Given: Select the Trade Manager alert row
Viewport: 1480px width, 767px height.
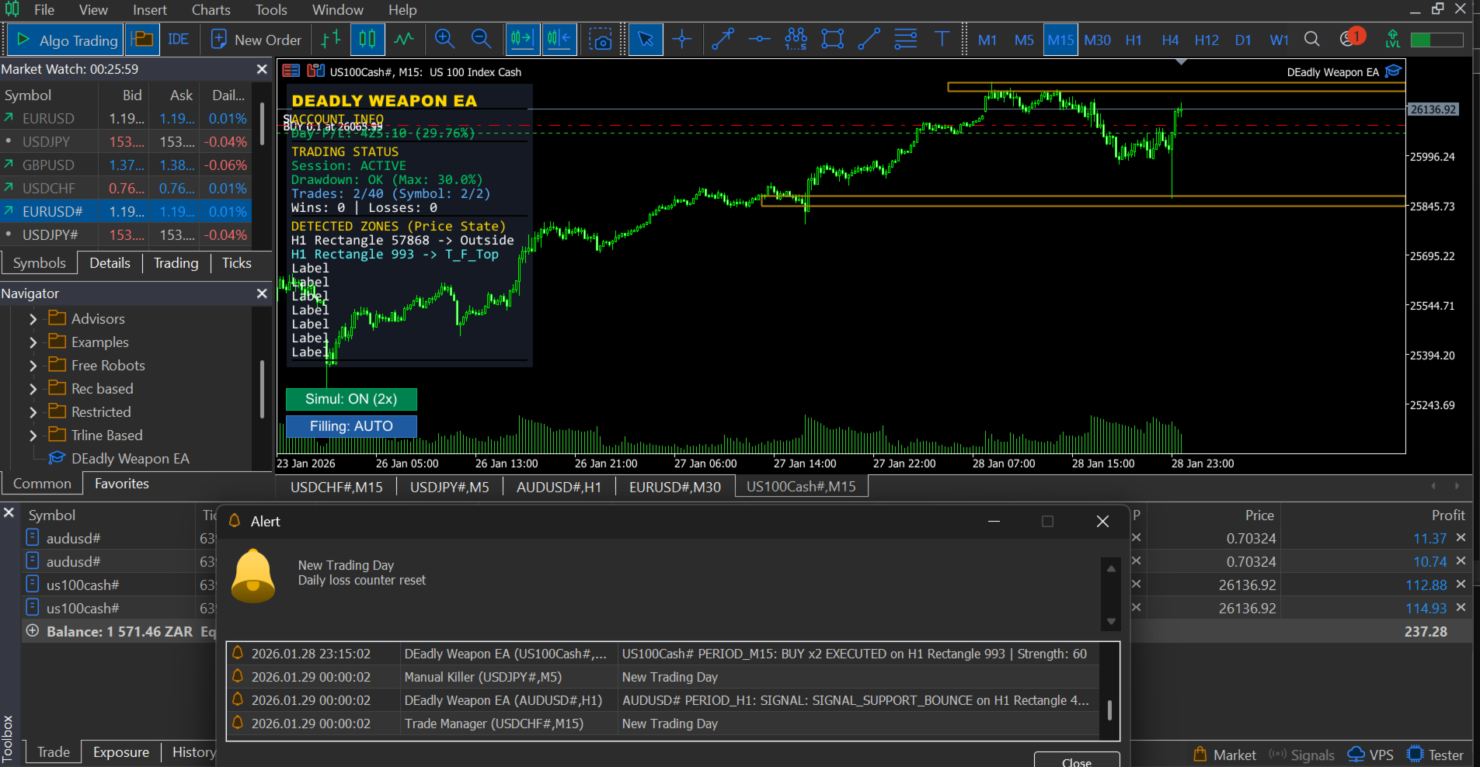Looking at the screenshot, I should [x=663, y=724].
